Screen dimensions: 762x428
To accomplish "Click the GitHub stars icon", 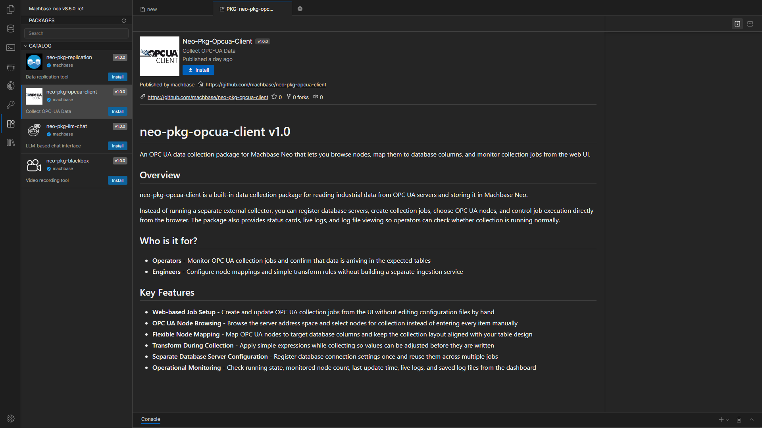I will point(274,97).
